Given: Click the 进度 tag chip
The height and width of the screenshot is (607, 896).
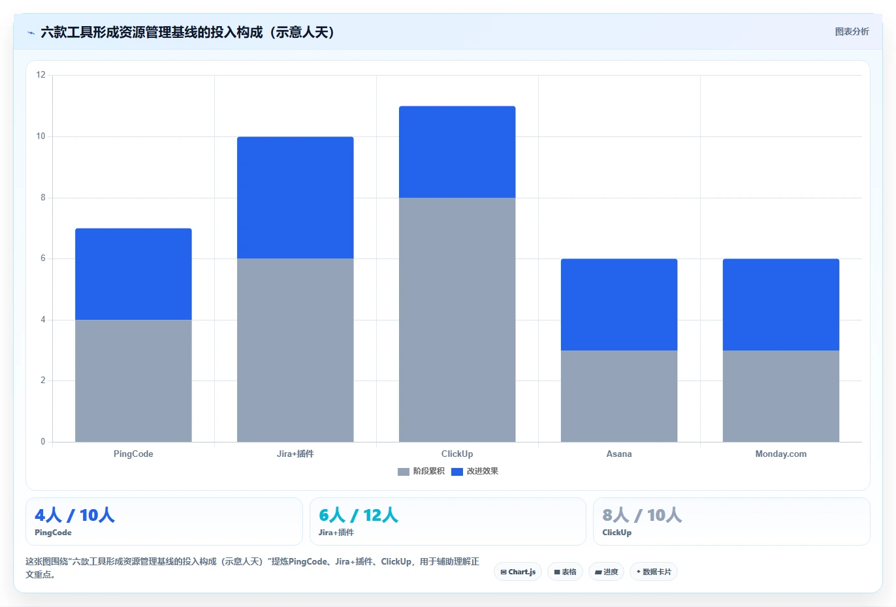Looking at the screenshot, I should pyautogui.click(x=606, y=572).
